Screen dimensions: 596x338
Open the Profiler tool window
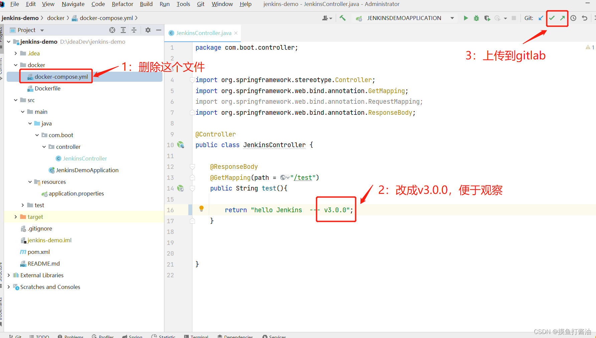[x=103, y=336]
